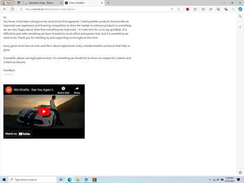Open the Windows Start menu
The image size is (244, 183).
tap(4, 180)
